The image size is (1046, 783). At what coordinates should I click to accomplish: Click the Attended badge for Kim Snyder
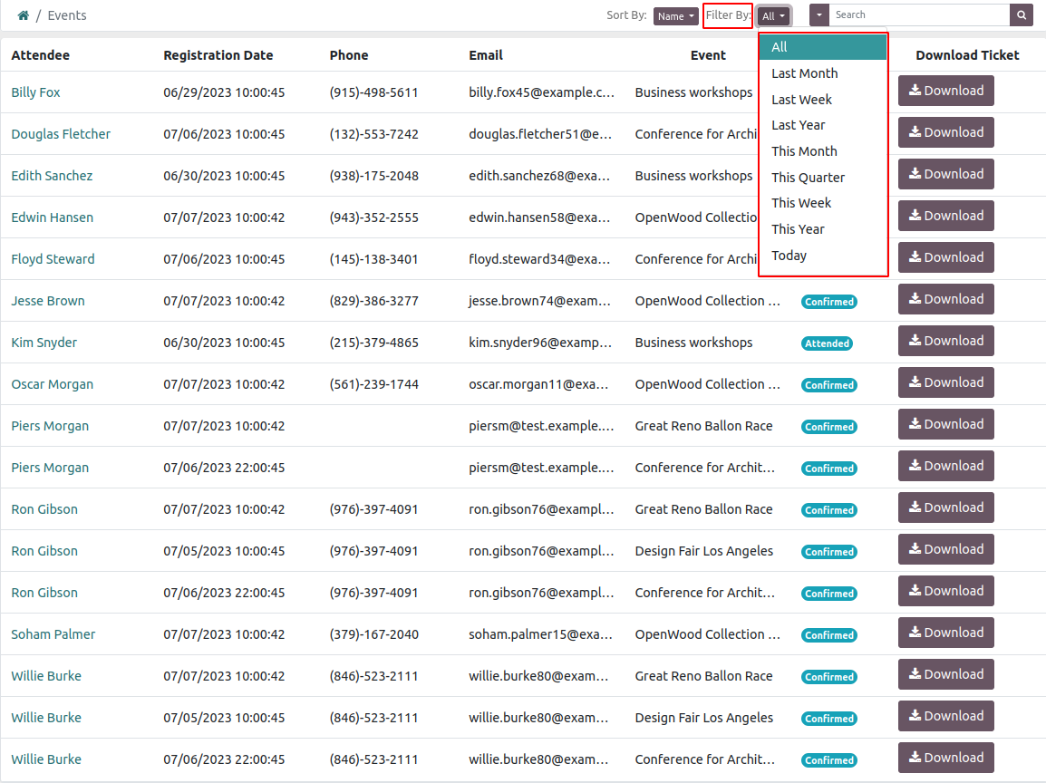827,343
